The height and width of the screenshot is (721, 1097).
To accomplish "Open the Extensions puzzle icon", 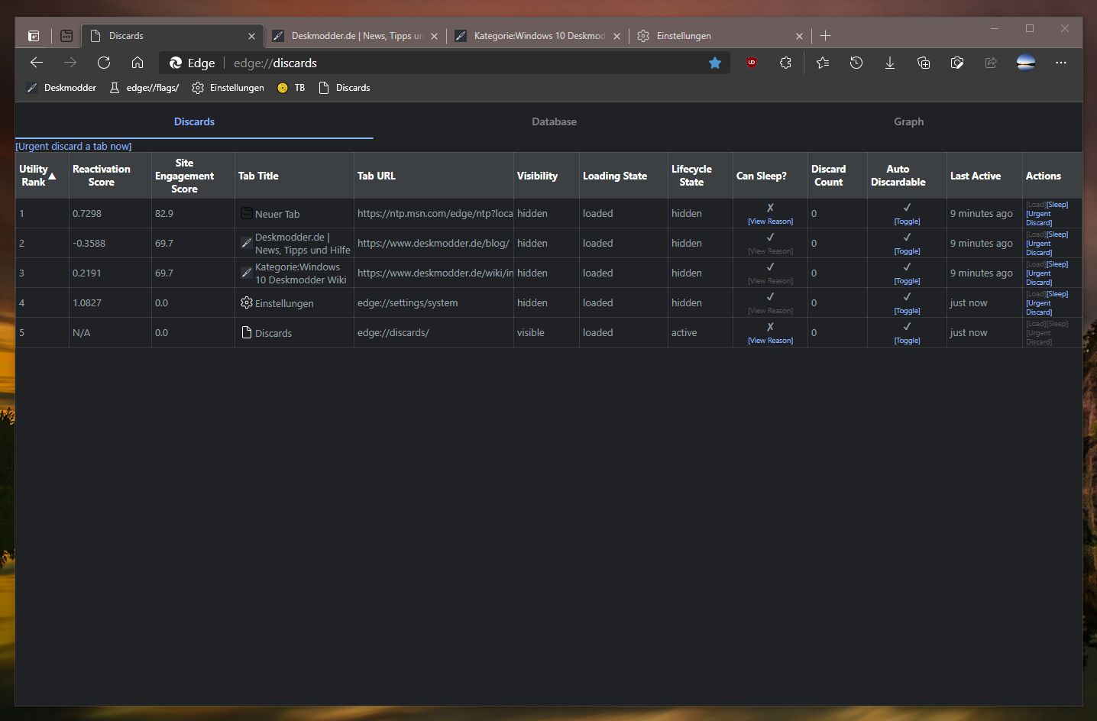I will (x=785, y=63).
